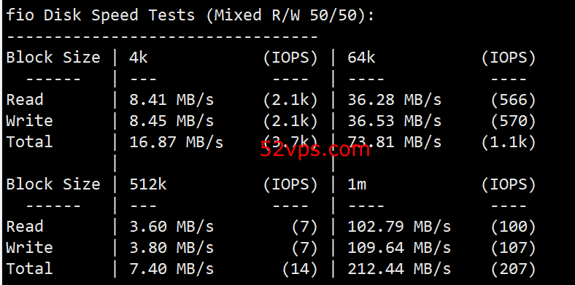The width and height of the screenshot is (575, 285).
Task: Click the (570) IOPS value
Action: coord(514,121)
